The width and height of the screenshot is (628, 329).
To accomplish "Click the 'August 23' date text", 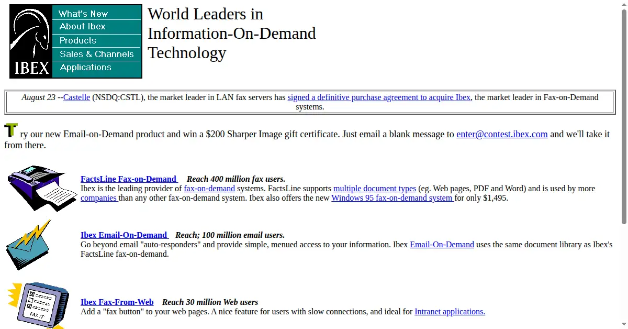I will pyautogui.click(x=38, y=97).
